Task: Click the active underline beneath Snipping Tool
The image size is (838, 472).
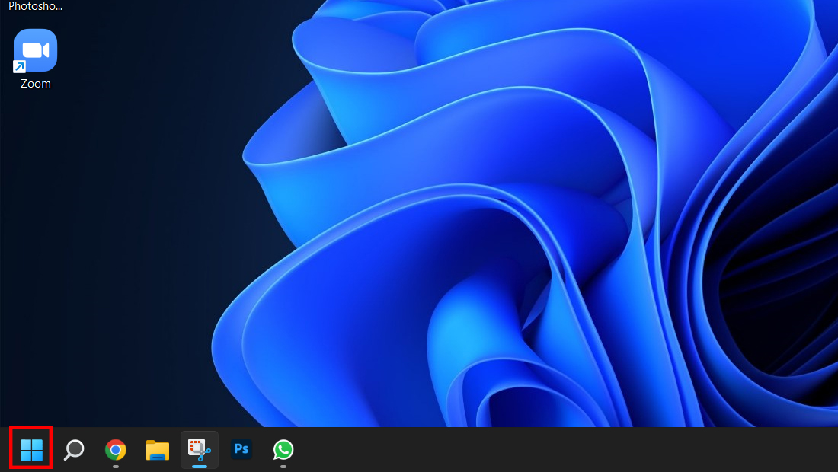Action: 200,467
